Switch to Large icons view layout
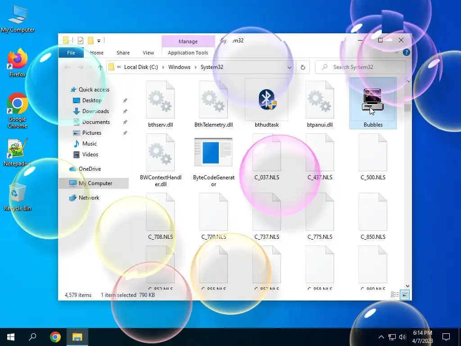Image resolution: width=461 pixels, height=346 pixels. (x=405, y=295)
